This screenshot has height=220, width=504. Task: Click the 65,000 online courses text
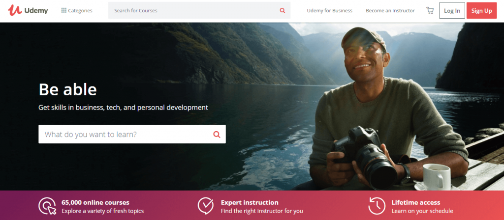95,202
